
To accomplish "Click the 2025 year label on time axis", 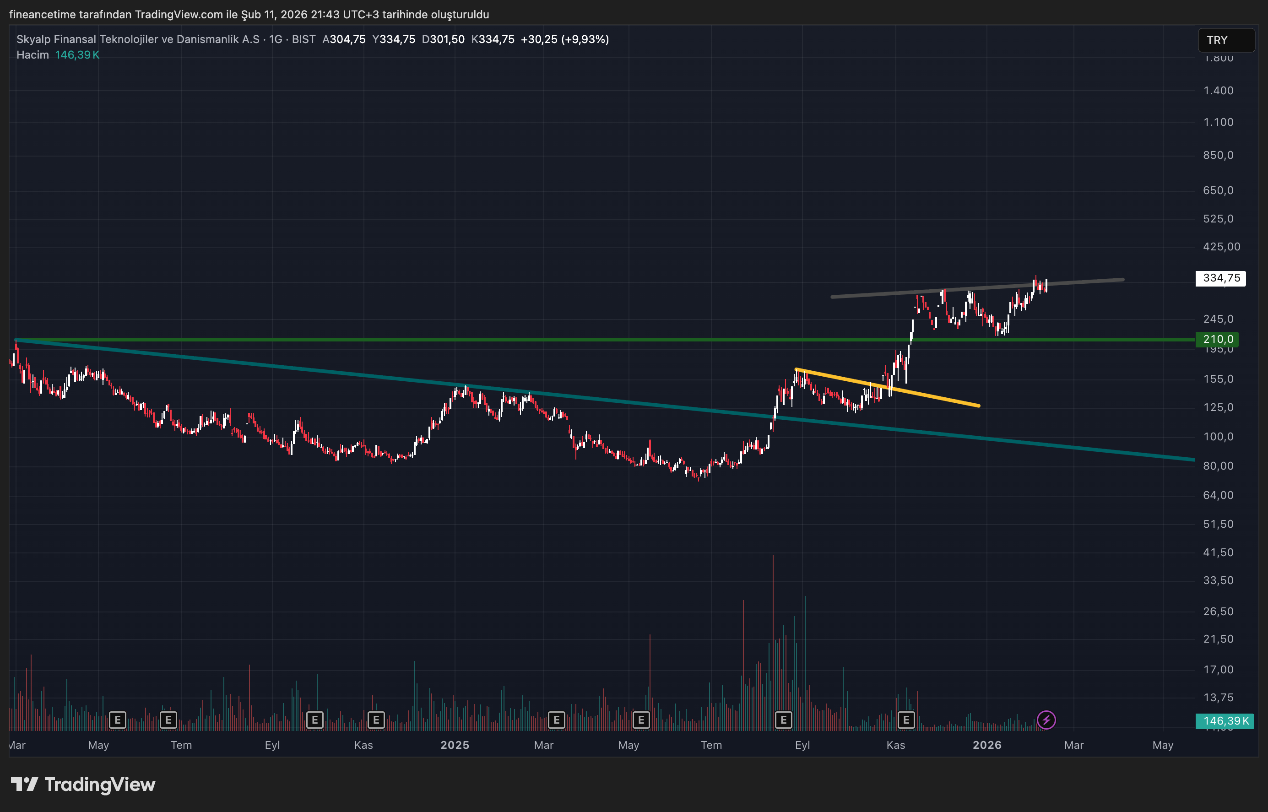I will coord(455,745).
